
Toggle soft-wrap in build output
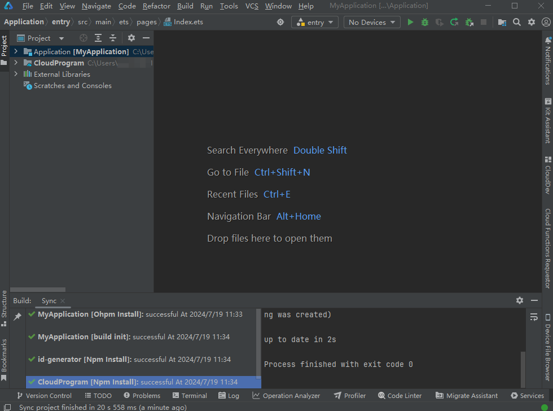click(534, 317)
